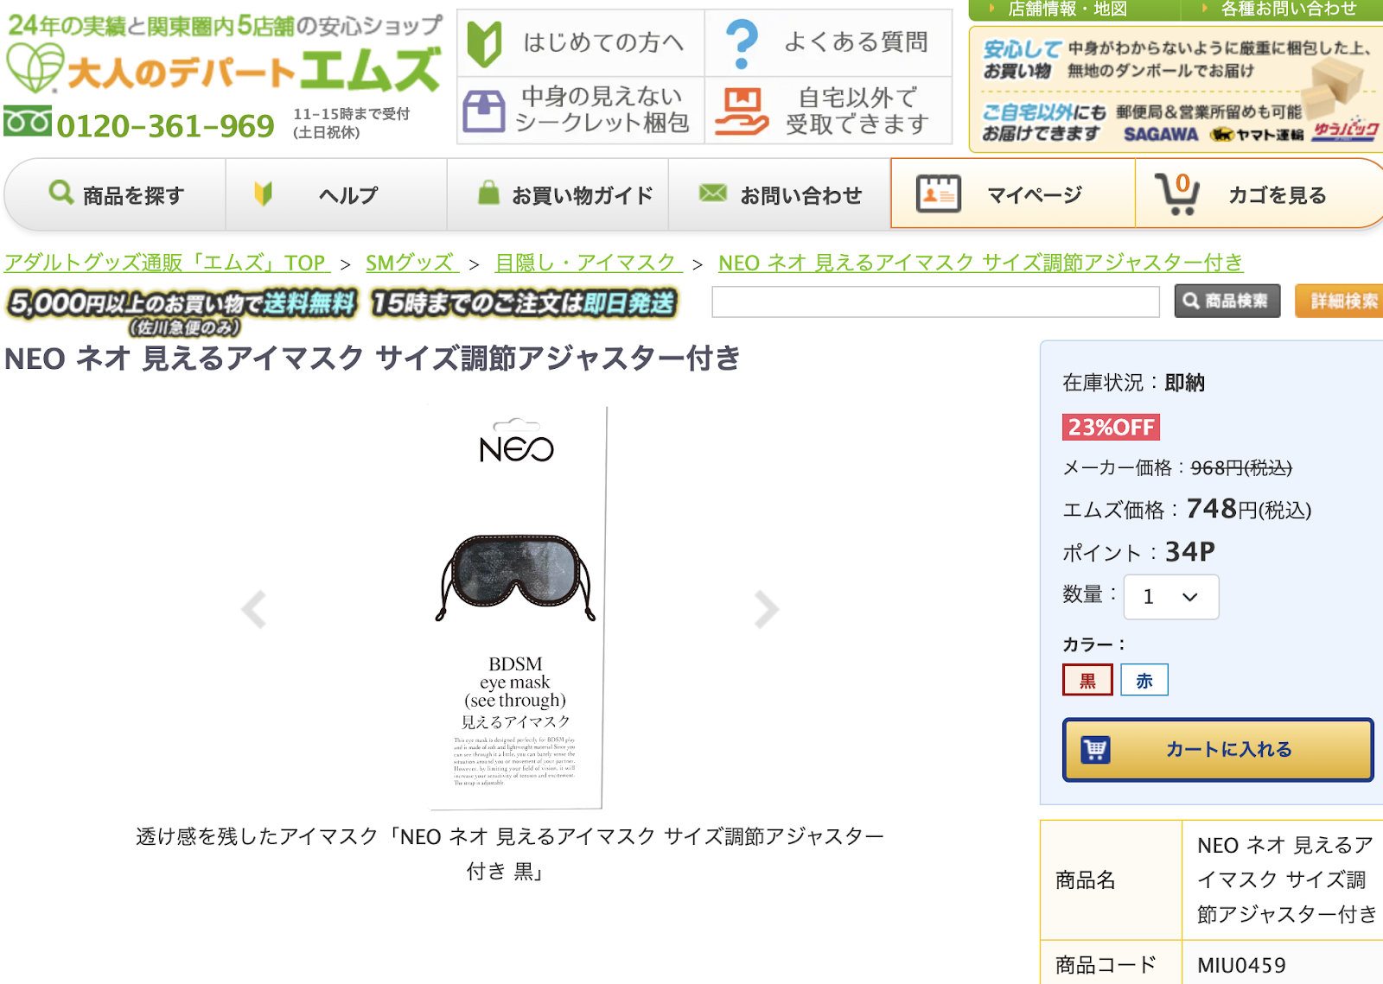Viewport: 1383px width, 984px height.
Task: Show next product image with right arrow
Action: point(766,609)
